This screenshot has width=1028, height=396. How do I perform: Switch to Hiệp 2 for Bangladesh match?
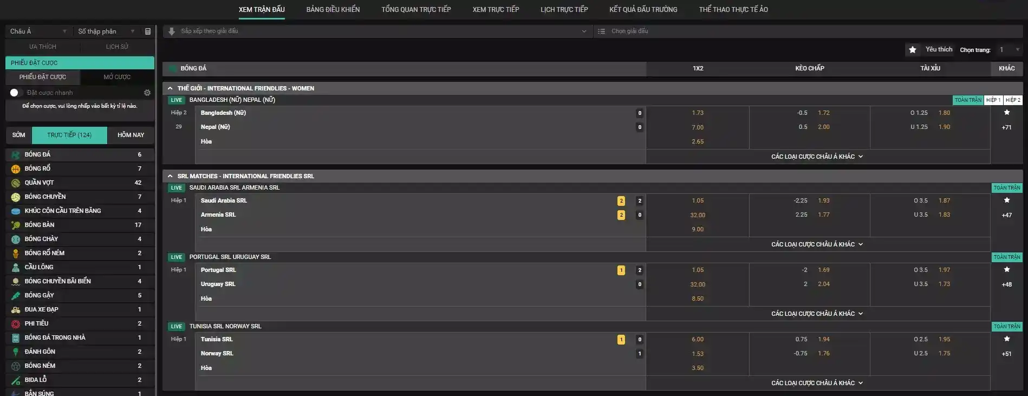coord(1012,100)
